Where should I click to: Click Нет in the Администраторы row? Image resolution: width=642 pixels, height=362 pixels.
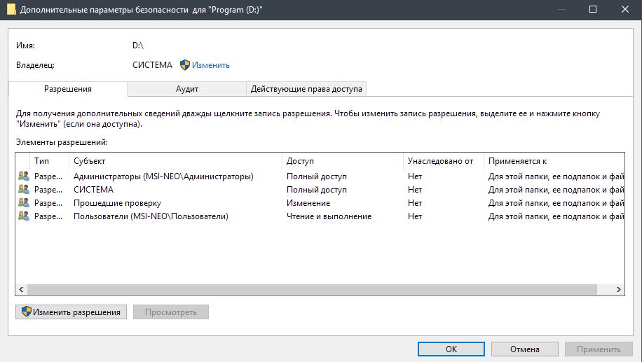tap(415, 176)
